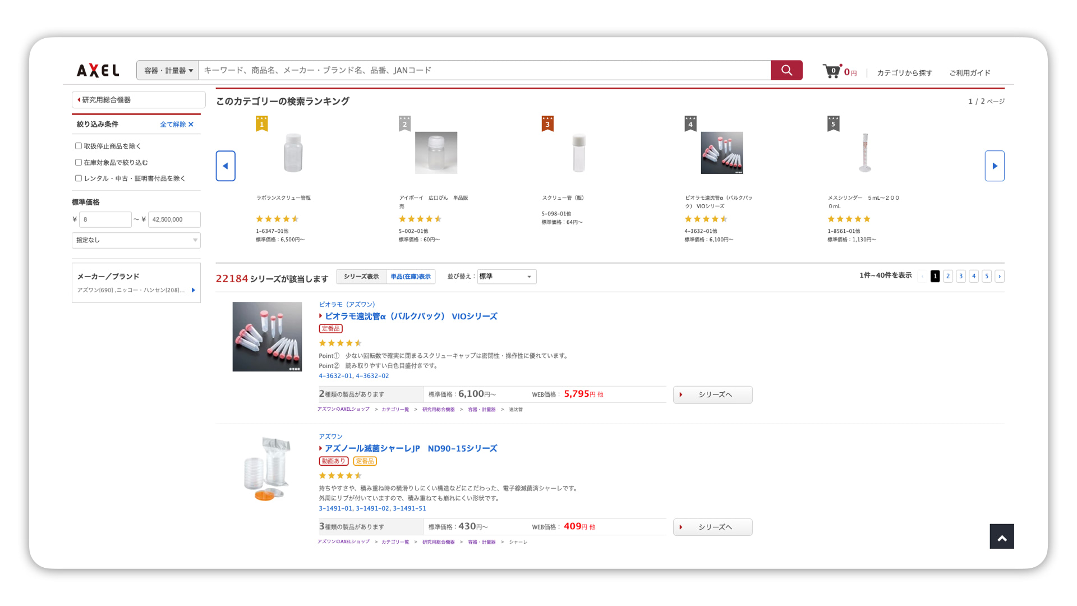
Task: Open メスシリンダー ranking thumbnail
Action: (865, 153)
